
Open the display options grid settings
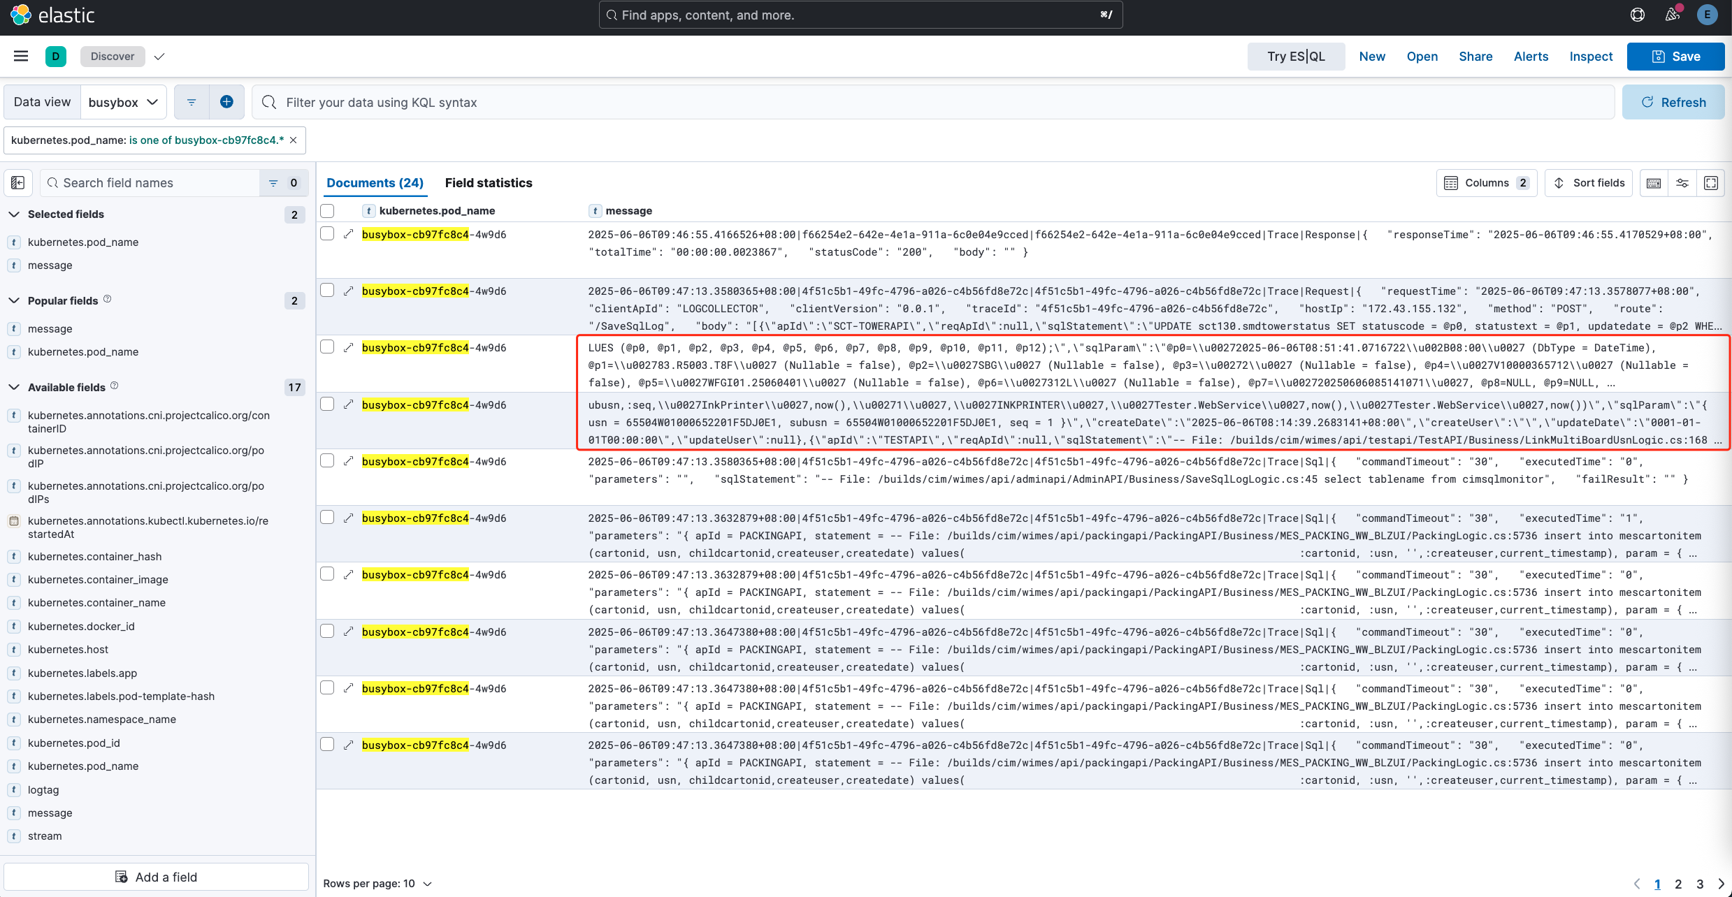point(1682,182)
